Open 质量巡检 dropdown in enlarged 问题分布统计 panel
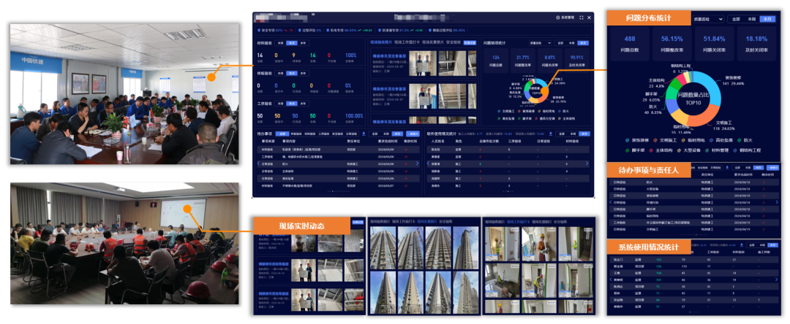Image resolution: width=790 pixels, height=324 pixels. (710, 19)
